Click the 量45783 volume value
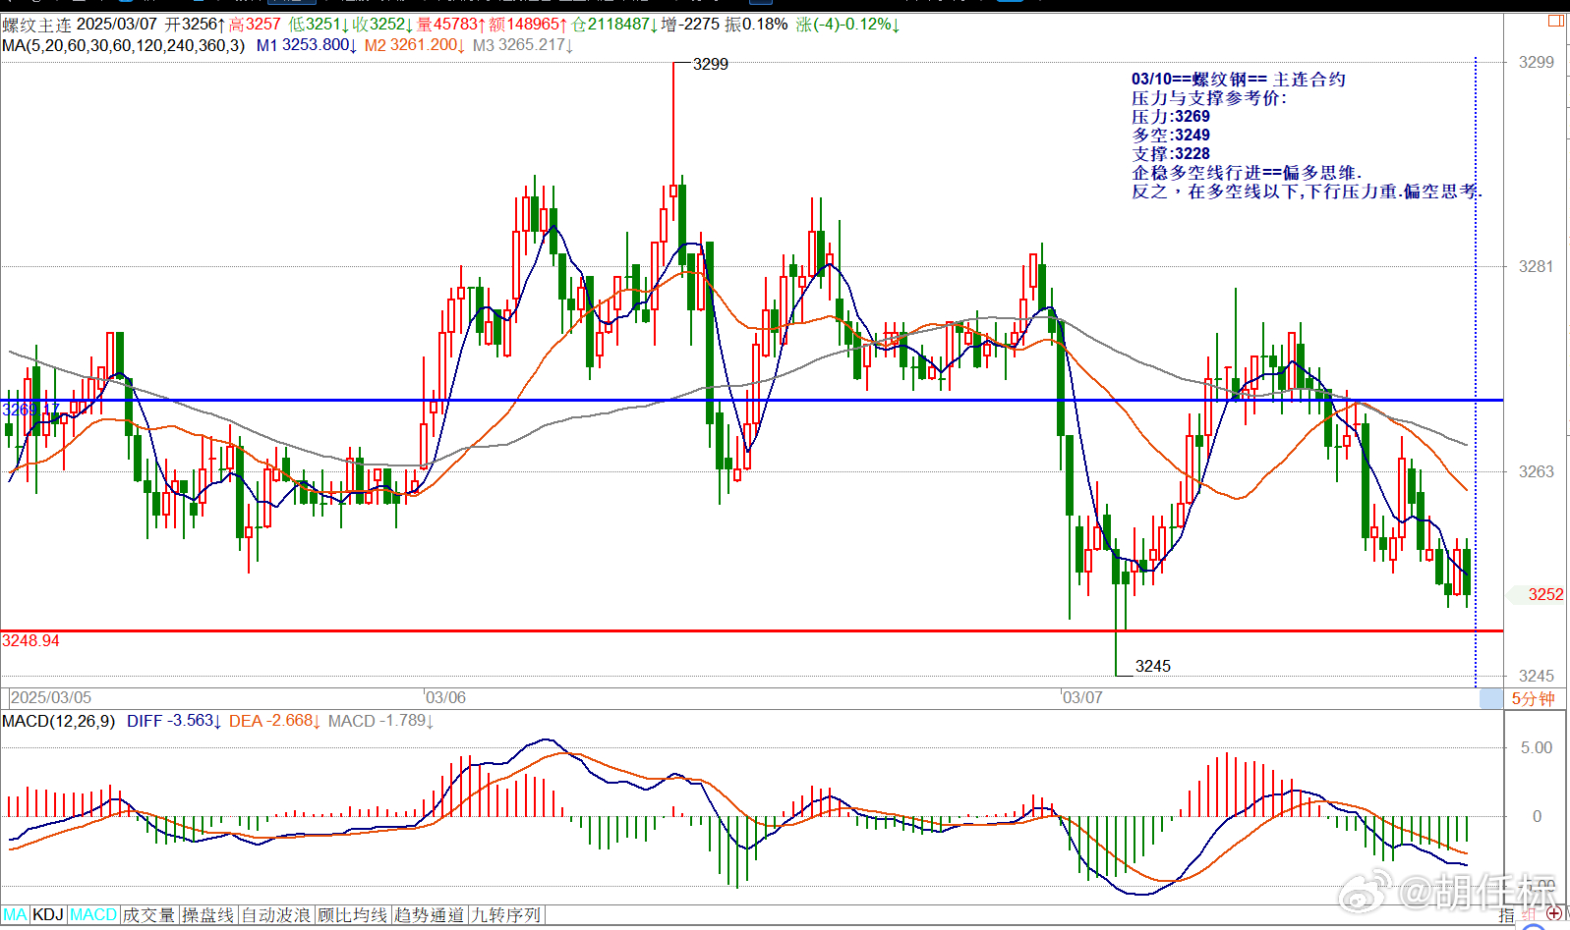The width and height of the screenshot is (1570, 930). coord(450,25)
